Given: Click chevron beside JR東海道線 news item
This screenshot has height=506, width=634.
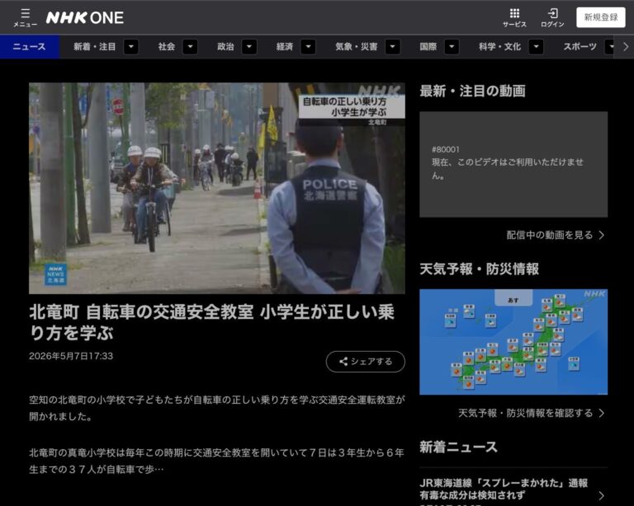Looking at the screenshot, I should [x=602, y=495].
